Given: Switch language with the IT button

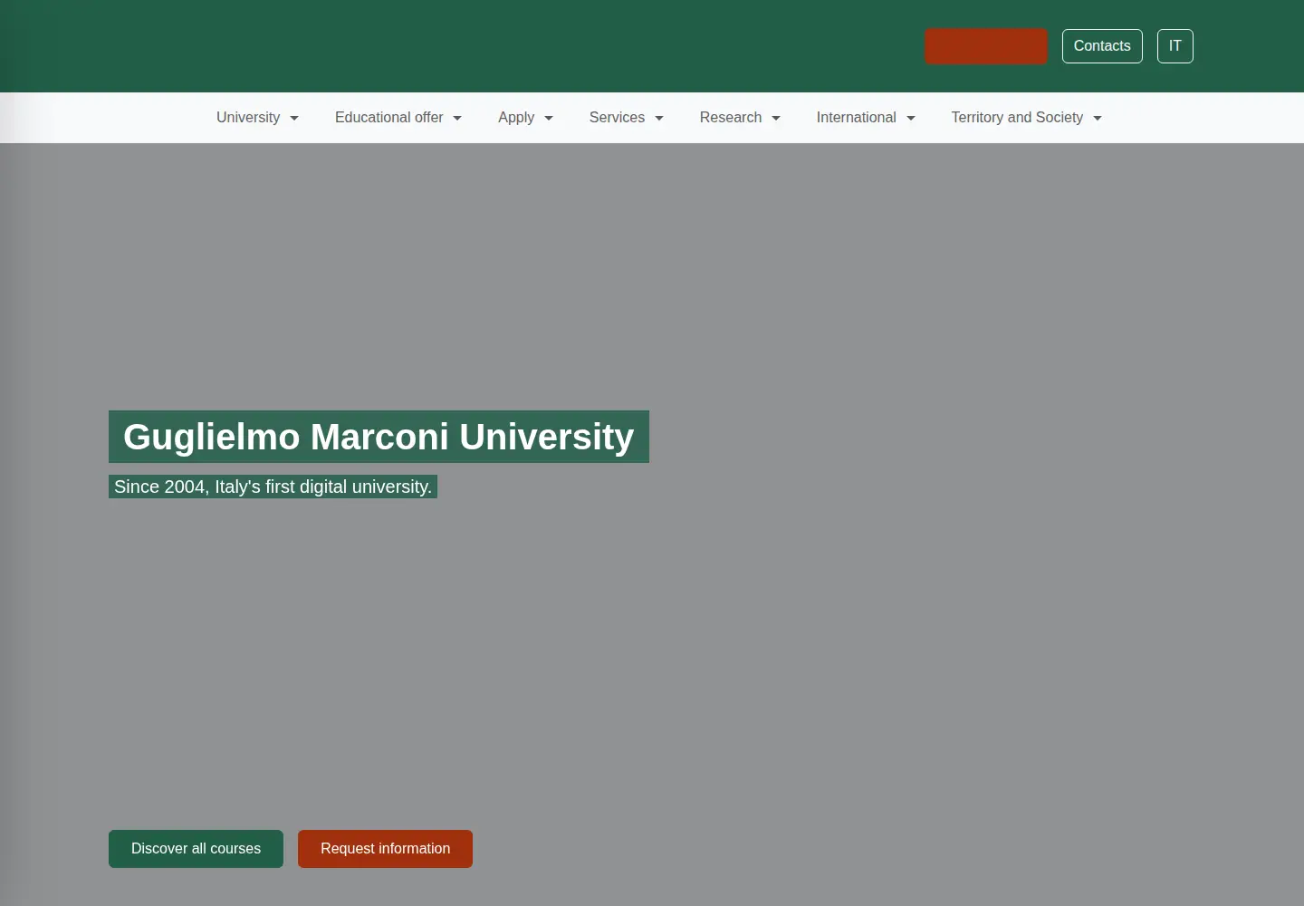Looking at the screenshot, I should tap(1175, 46).
